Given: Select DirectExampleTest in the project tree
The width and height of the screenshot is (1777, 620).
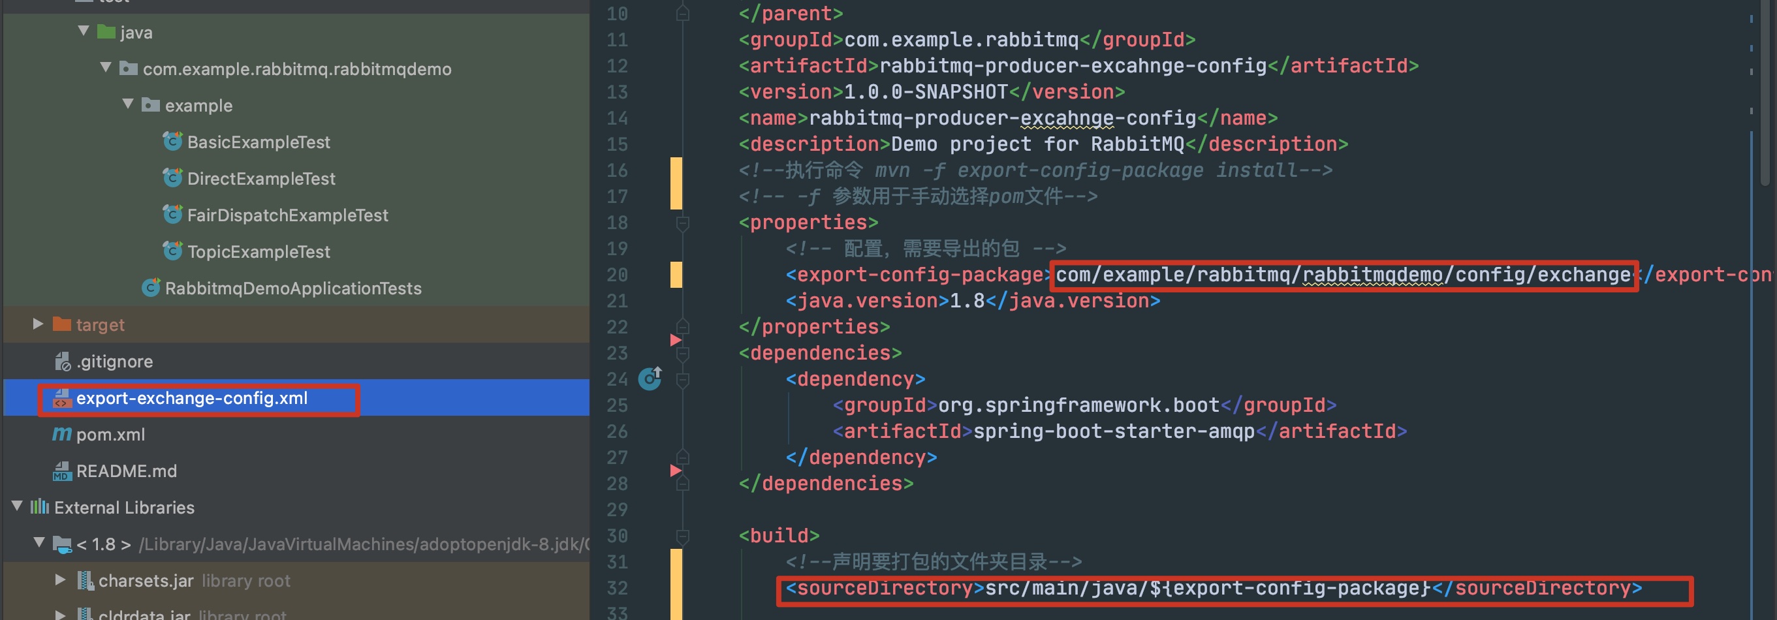Looking at the screenshot, I should click(261, 179).
